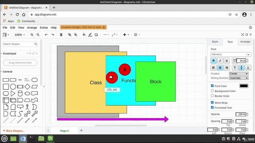Image resolution: width=255 pixels, height=143 pixels.
Task: Apply Italic text formatting
Action: point(220,61)
